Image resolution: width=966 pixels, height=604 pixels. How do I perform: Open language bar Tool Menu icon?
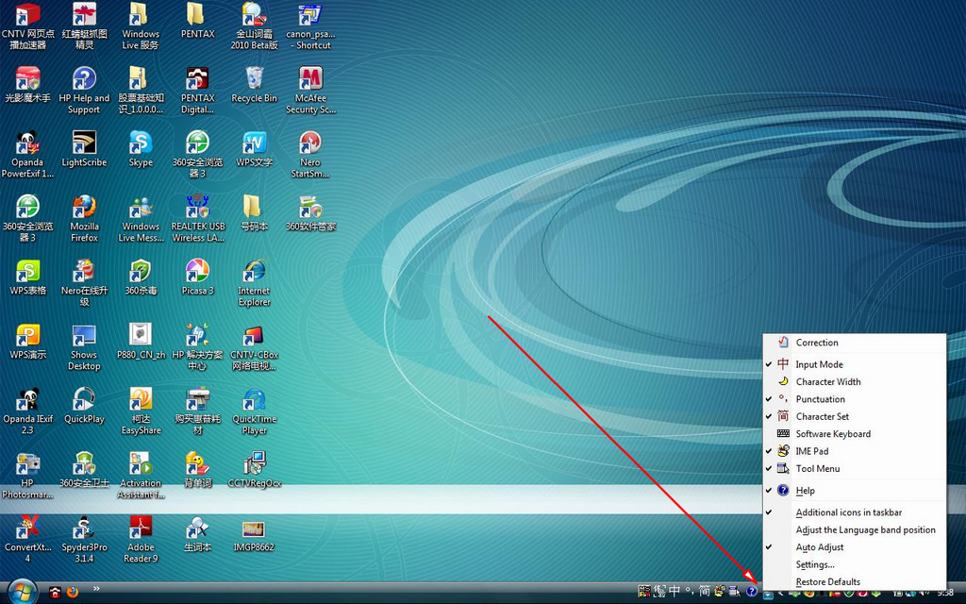734,591
